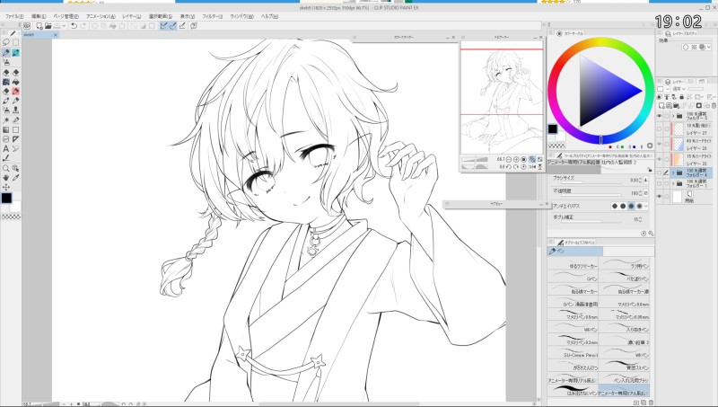Screen dimensions: 718x407
Task: Click Flip horizontal in Navigator panel
Action: pyautogui.click(x=532, y=167)
